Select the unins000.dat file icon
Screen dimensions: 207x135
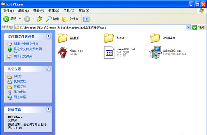tap(109, 52)
